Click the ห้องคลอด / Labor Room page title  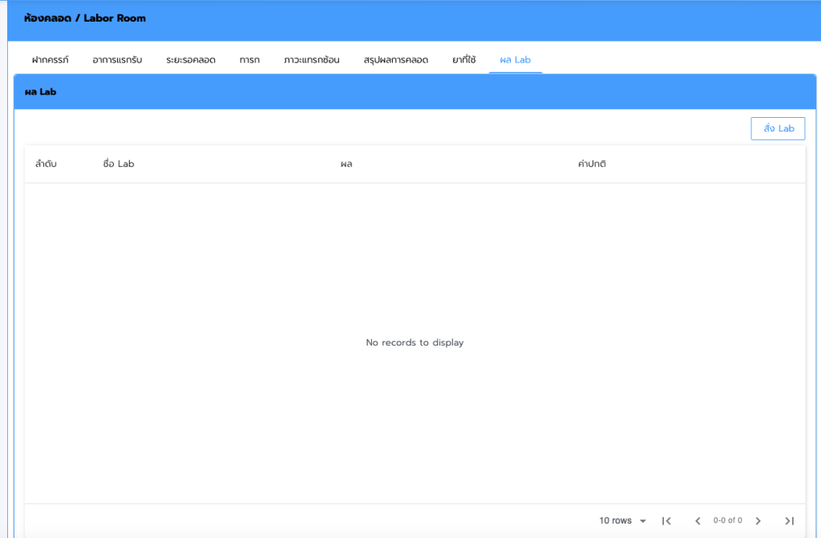tap(85, 18)
